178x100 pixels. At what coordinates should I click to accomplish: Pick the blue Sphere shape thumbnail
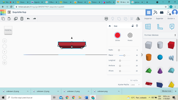pos(160,57)
